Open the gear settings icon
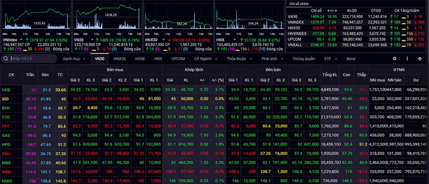 [x=395, y=59]
